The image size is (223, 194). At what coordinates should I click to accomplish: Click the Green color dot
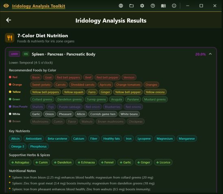[10, 99]
